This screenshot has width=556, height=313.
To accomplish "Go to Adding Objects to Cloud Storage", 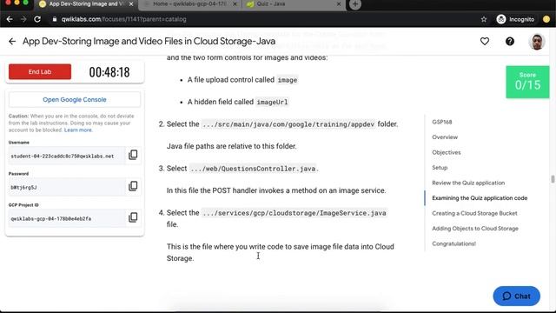I will 475,229.
